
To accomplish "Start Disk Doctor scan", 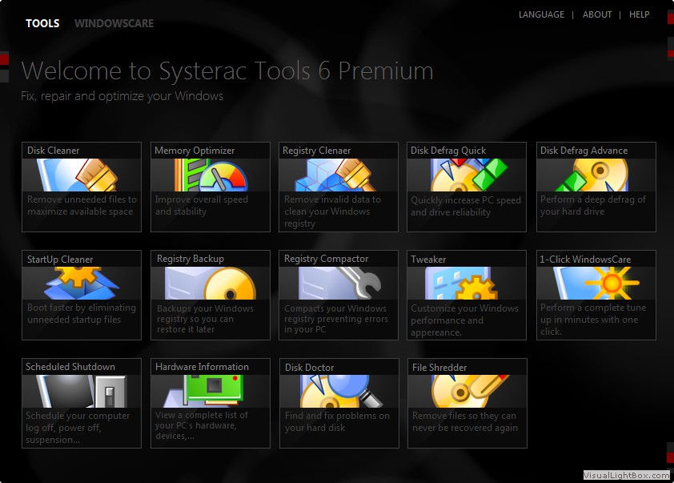I will click(338, 402).
